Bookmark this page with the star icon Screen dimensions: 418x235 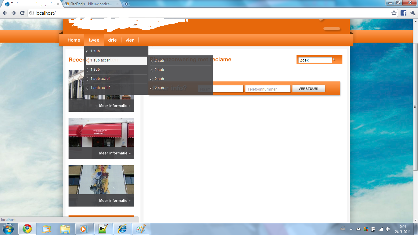pyautogui.click(x=394, y=13)
